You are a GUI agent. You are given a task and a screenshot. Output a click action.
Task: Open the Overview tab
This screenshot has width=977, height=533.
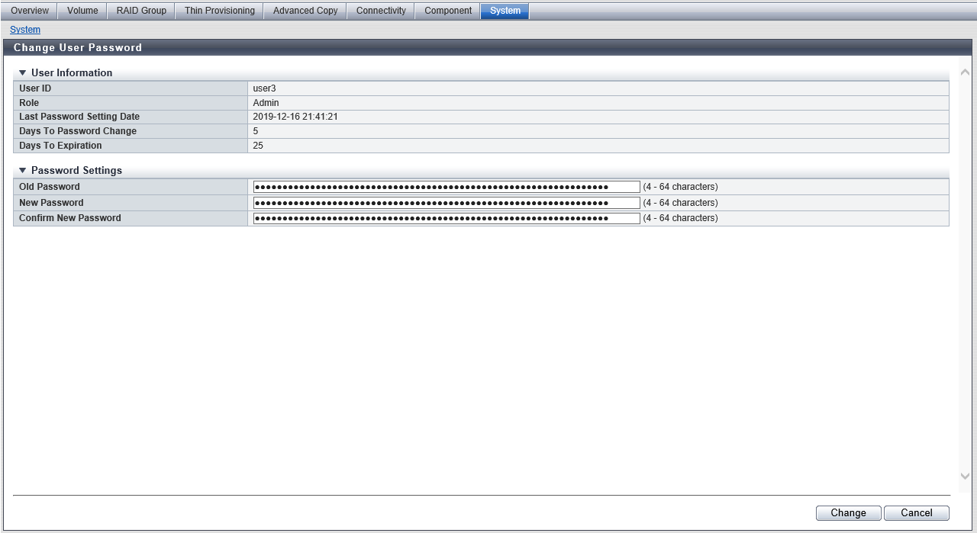click(30, 11)
